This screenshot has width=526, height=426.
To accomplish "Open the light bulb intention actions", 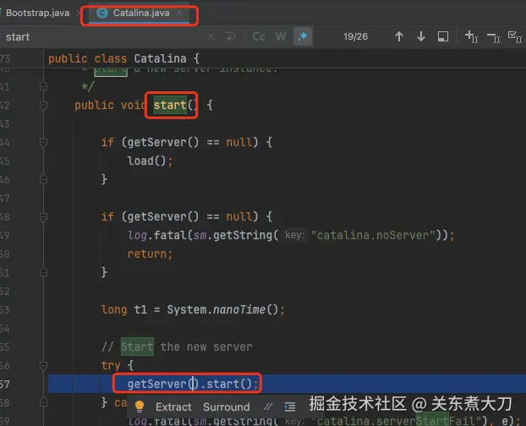I will point(140,407).
